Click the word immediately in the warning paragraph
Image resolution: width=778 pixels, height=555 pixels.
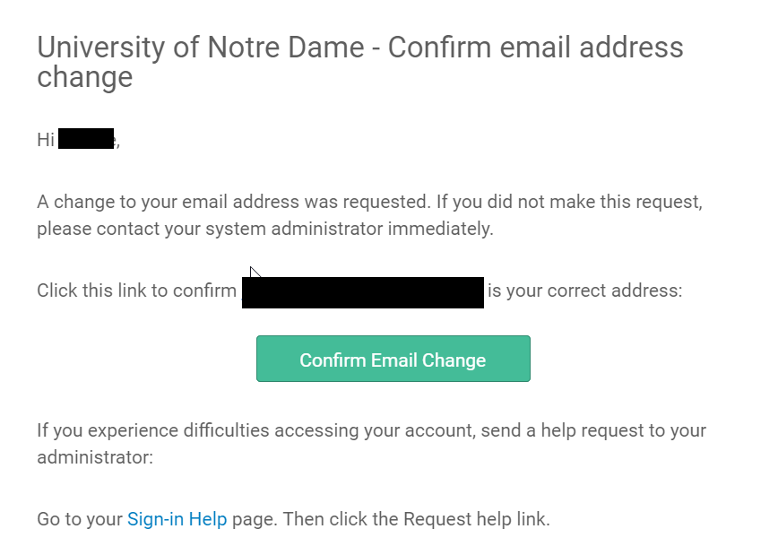440,229
